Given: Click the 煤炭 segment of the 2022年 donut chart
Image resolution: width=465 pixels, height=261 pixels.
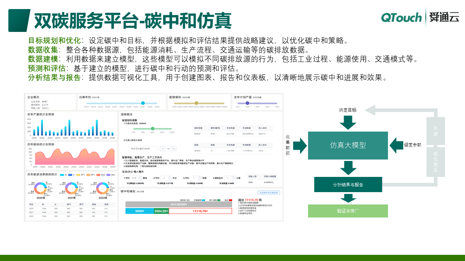Looking at the screenshot, I should [98, 185].
